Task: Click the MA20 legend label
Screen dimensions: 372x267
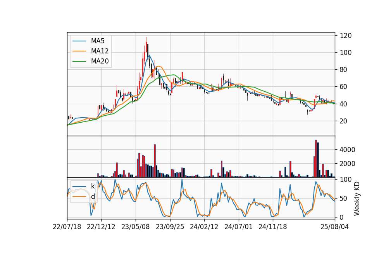Action: (x=100, y=61)
